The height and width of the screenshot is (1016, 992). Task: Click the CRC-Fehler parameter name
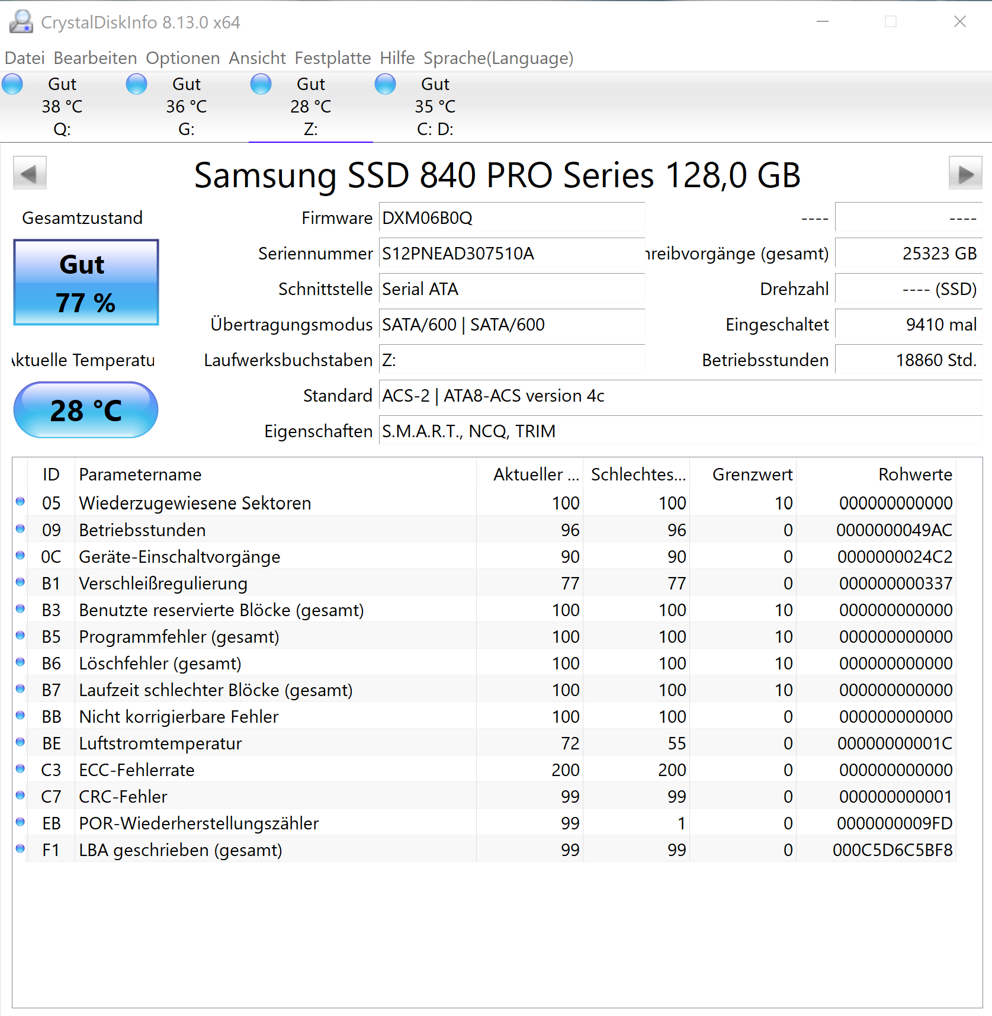(123, 796)
